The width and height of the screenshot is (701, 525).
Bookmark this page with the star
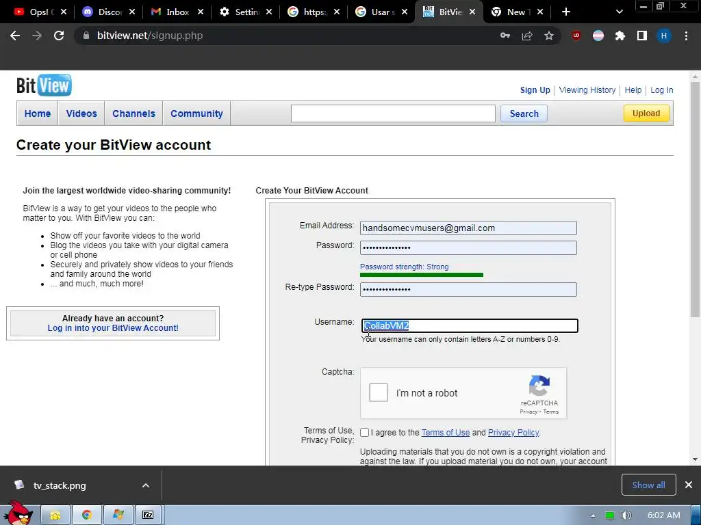[x=549, y=36]
